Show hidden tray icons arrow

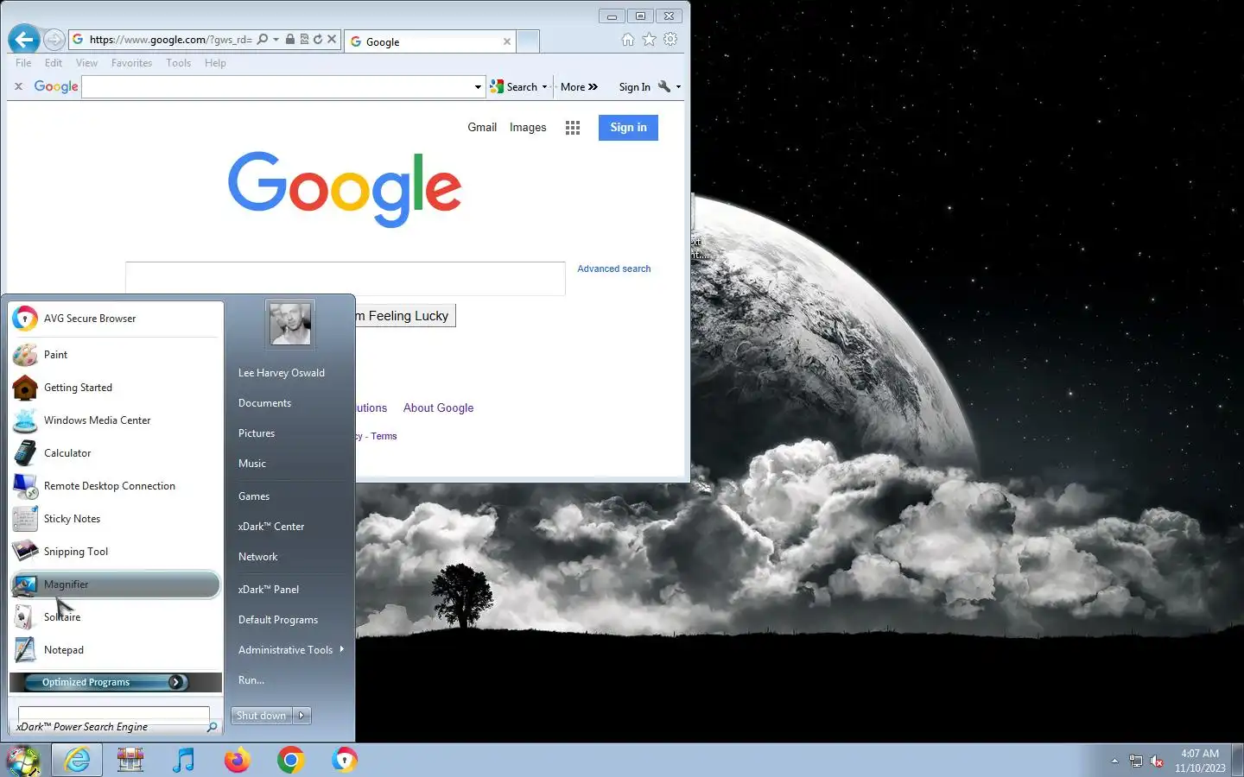[x=1114, y=761]
